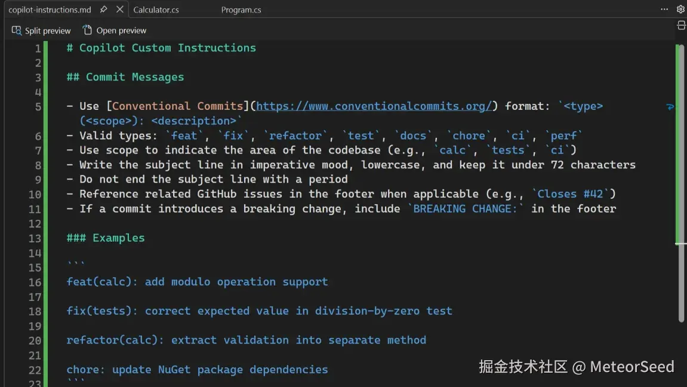This screenshot has width=687, height=387.
Task: Click the '## Commit Messages' heading
Action: click(125, 77)
